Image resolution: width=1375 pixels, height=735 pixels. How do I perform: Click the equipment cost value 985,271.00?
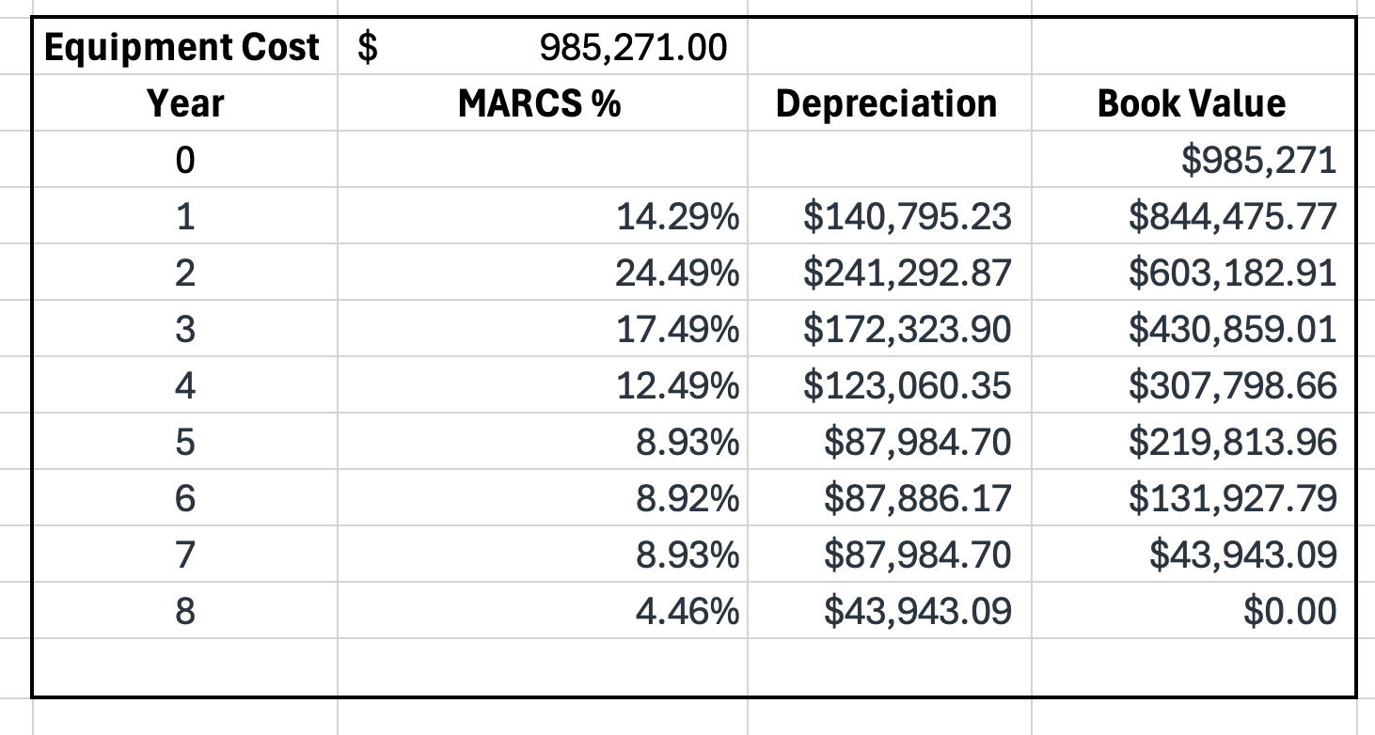tap(633, 47)
